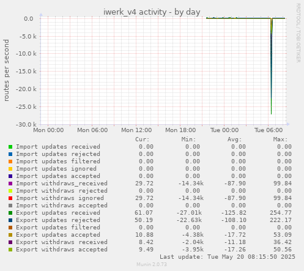Screen dimensions: 304x271
Task: Click the '50.19' current value
Action: [144, 220]
